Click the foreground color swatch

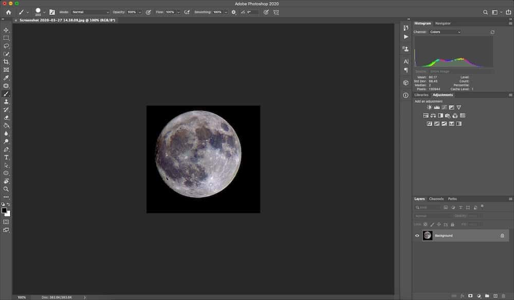point(4,210)
